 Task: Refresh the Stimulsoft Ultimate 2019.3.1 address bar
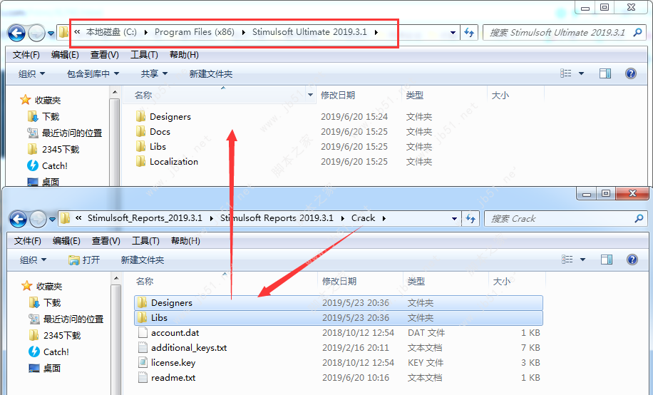pos(469,33)
